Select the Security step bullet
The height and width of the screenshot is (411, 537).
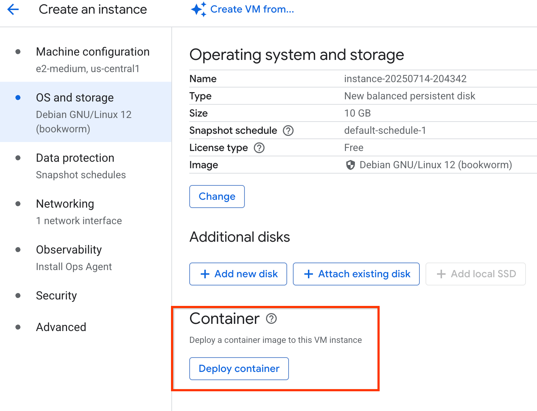point(18,296)
